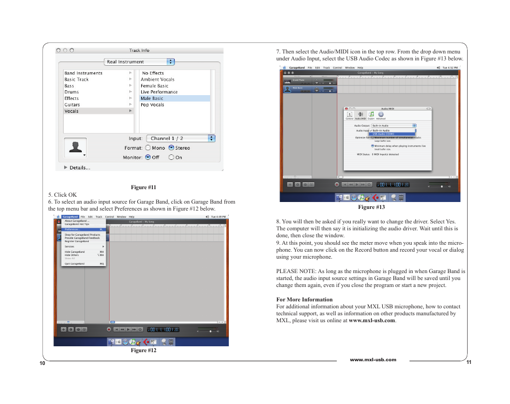Image resolution: width=510 pixels, height=404 pixels.
Task: Click the arrow beside Band Instruments
Action: (x=130, y=73)
